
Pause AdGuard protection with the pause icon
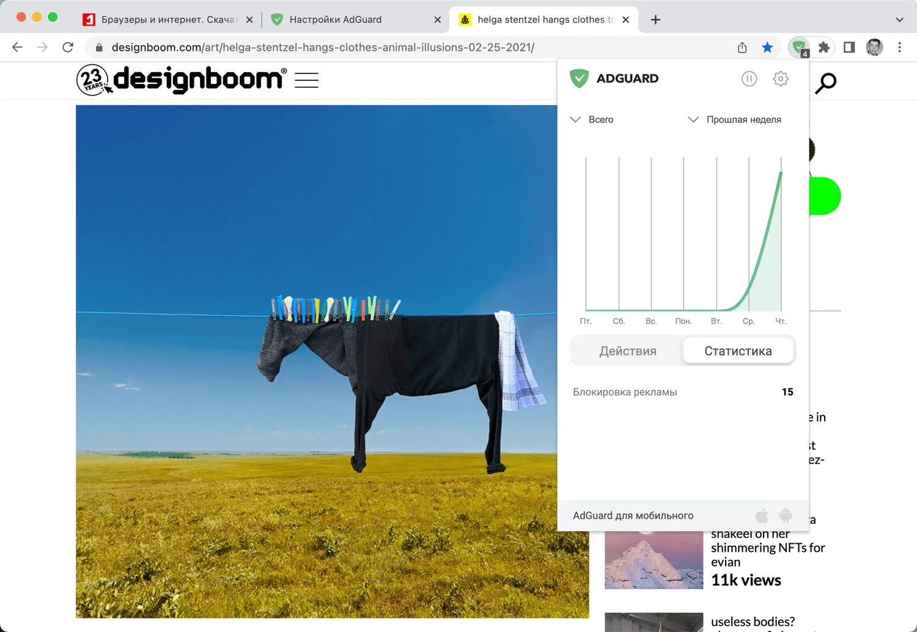click(x=749, y=79)
